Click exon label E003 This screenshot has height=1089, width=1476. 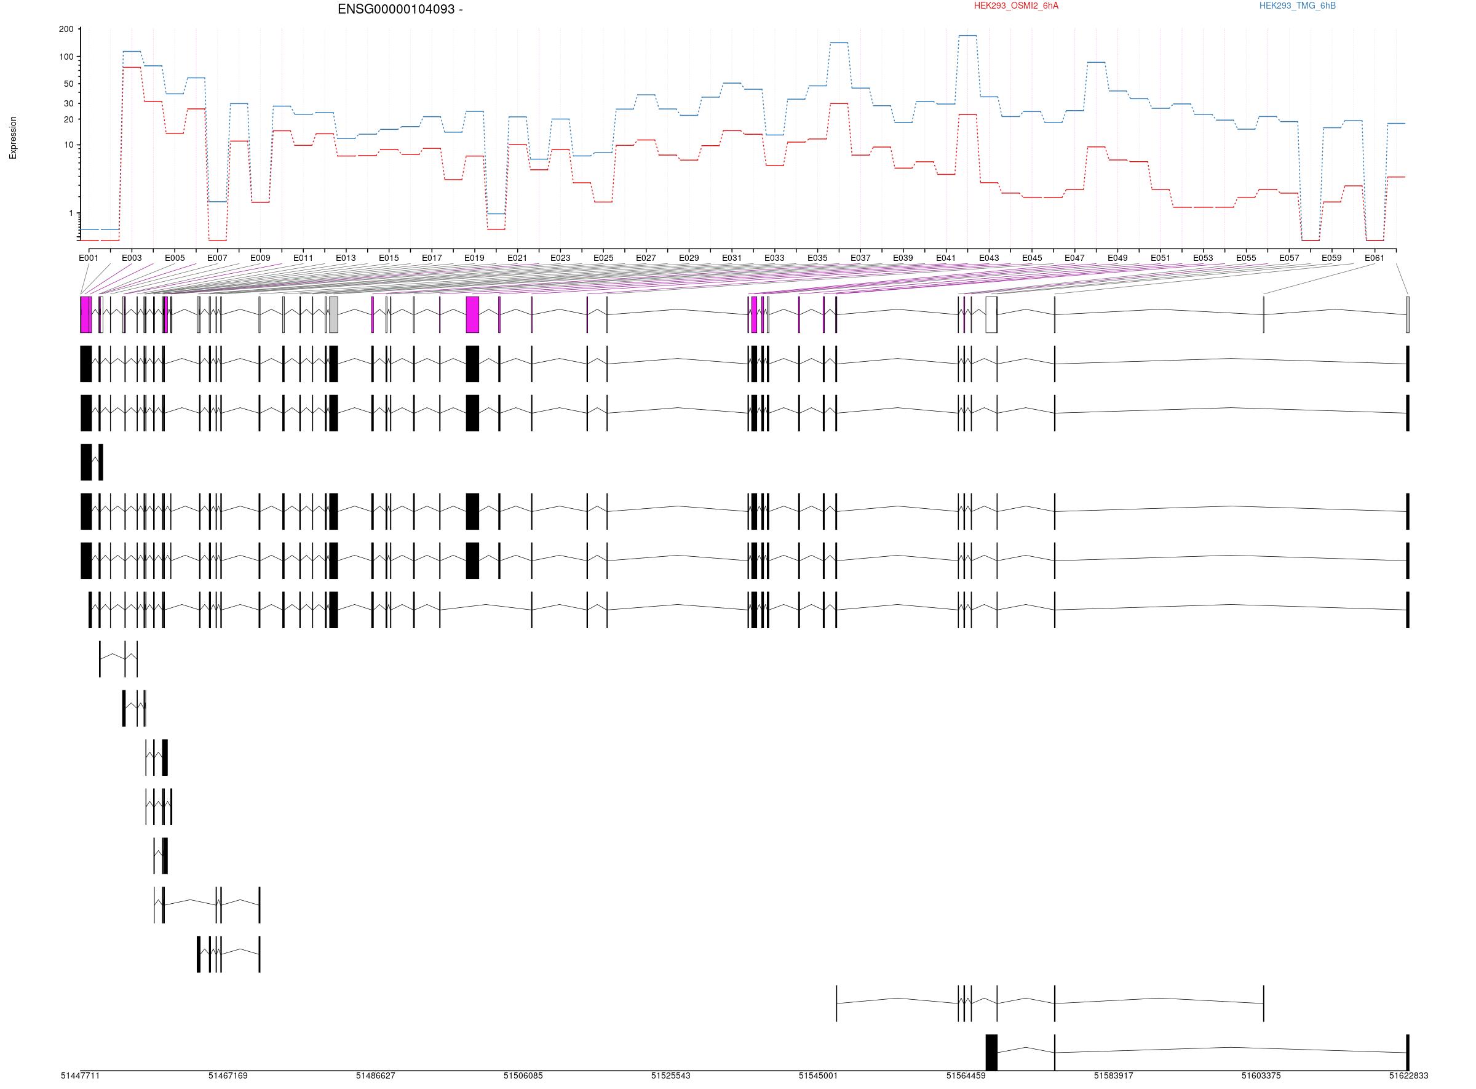coord(132,258)
